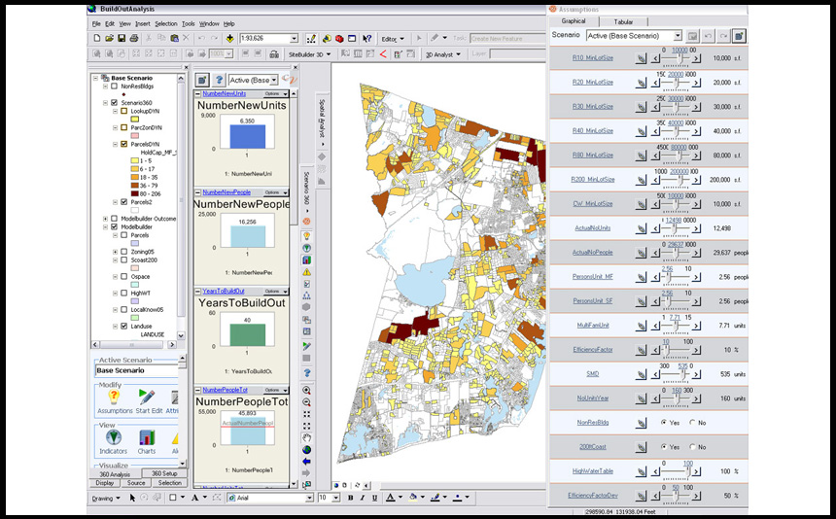Open the Scenario Active (Base Scenario) combo box
Screen dimensions: 836x519
pos(634,36)
